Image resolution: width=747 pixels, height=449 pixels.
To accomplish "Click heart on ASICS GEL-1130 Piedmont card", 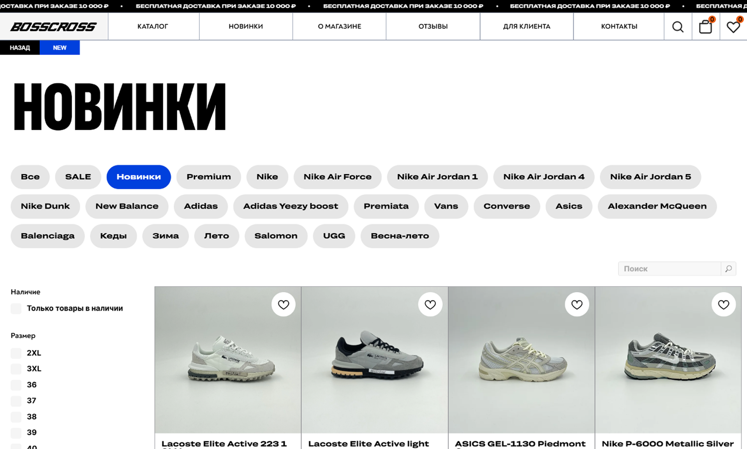I will click(x=577, y=304).
